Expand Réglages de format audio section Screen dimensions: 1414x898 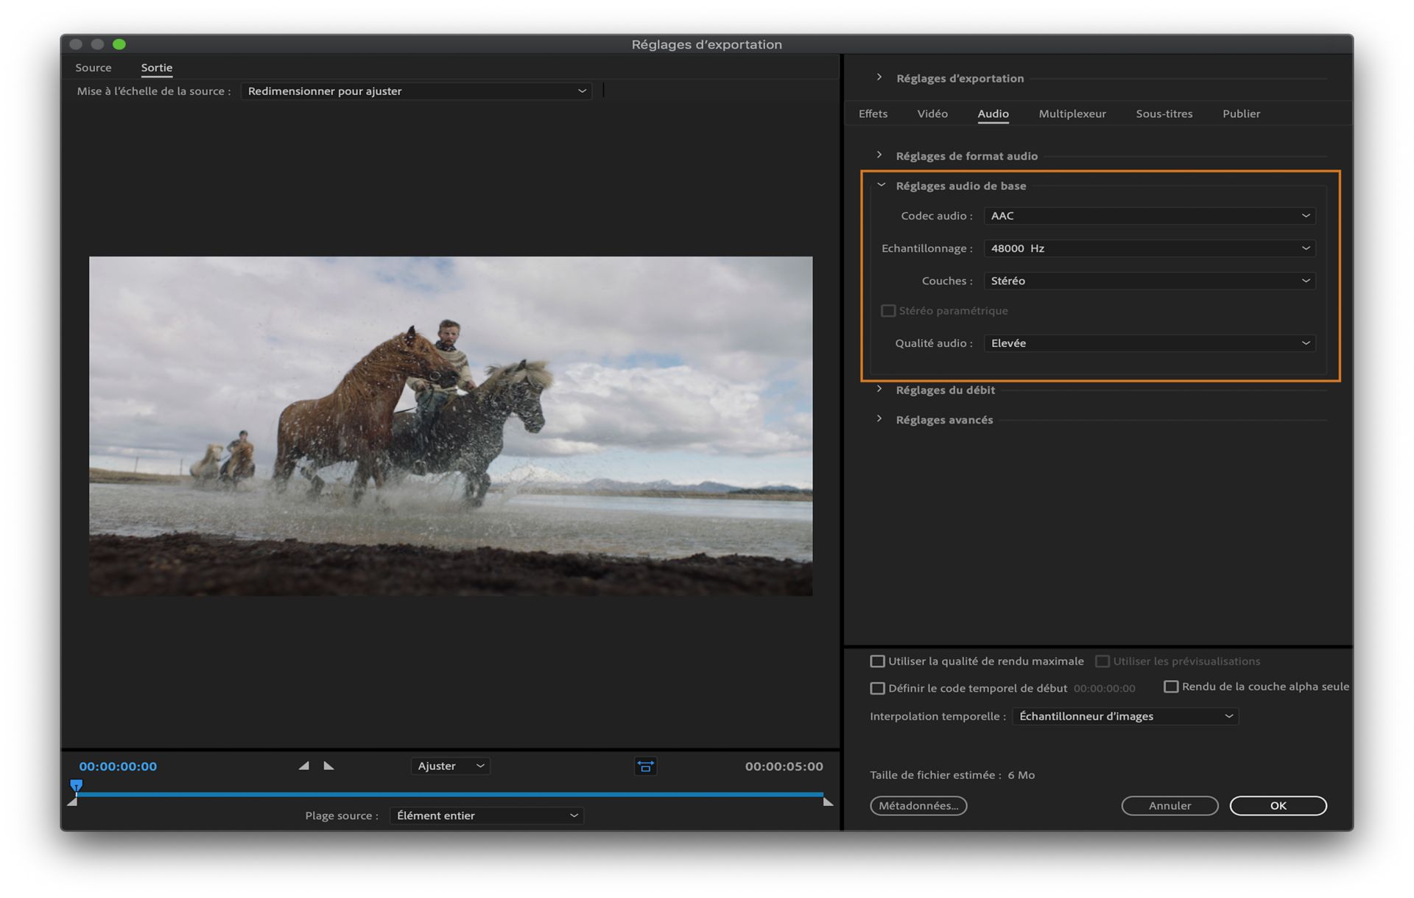tap(879, 155)
